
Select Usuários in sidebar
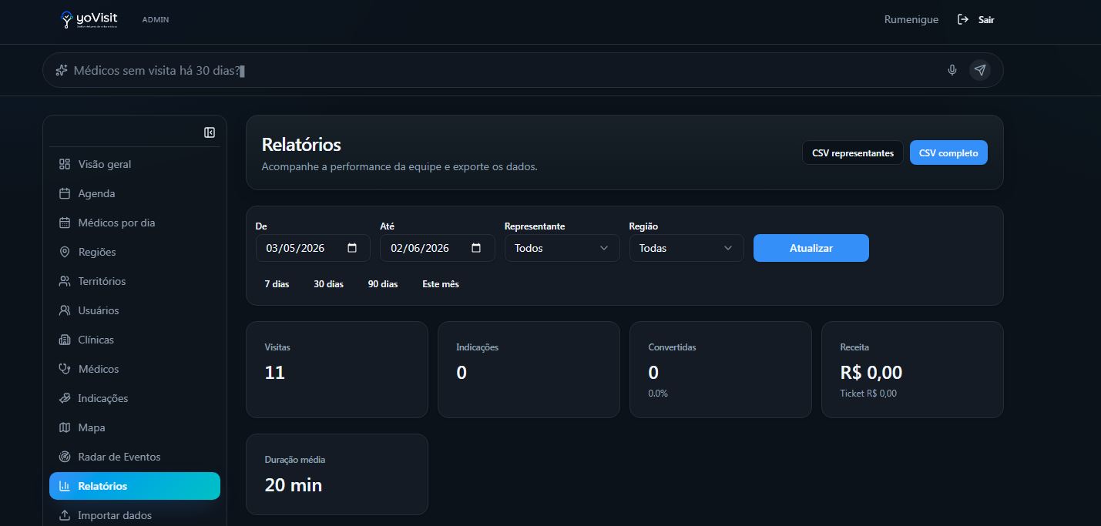click(x=135, y=310)
